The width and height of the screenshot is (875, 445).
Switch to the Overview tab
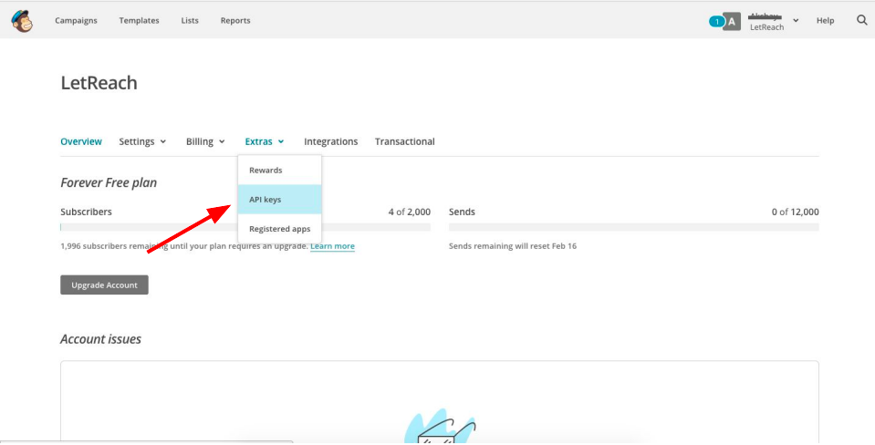click(x=81, y=141)
